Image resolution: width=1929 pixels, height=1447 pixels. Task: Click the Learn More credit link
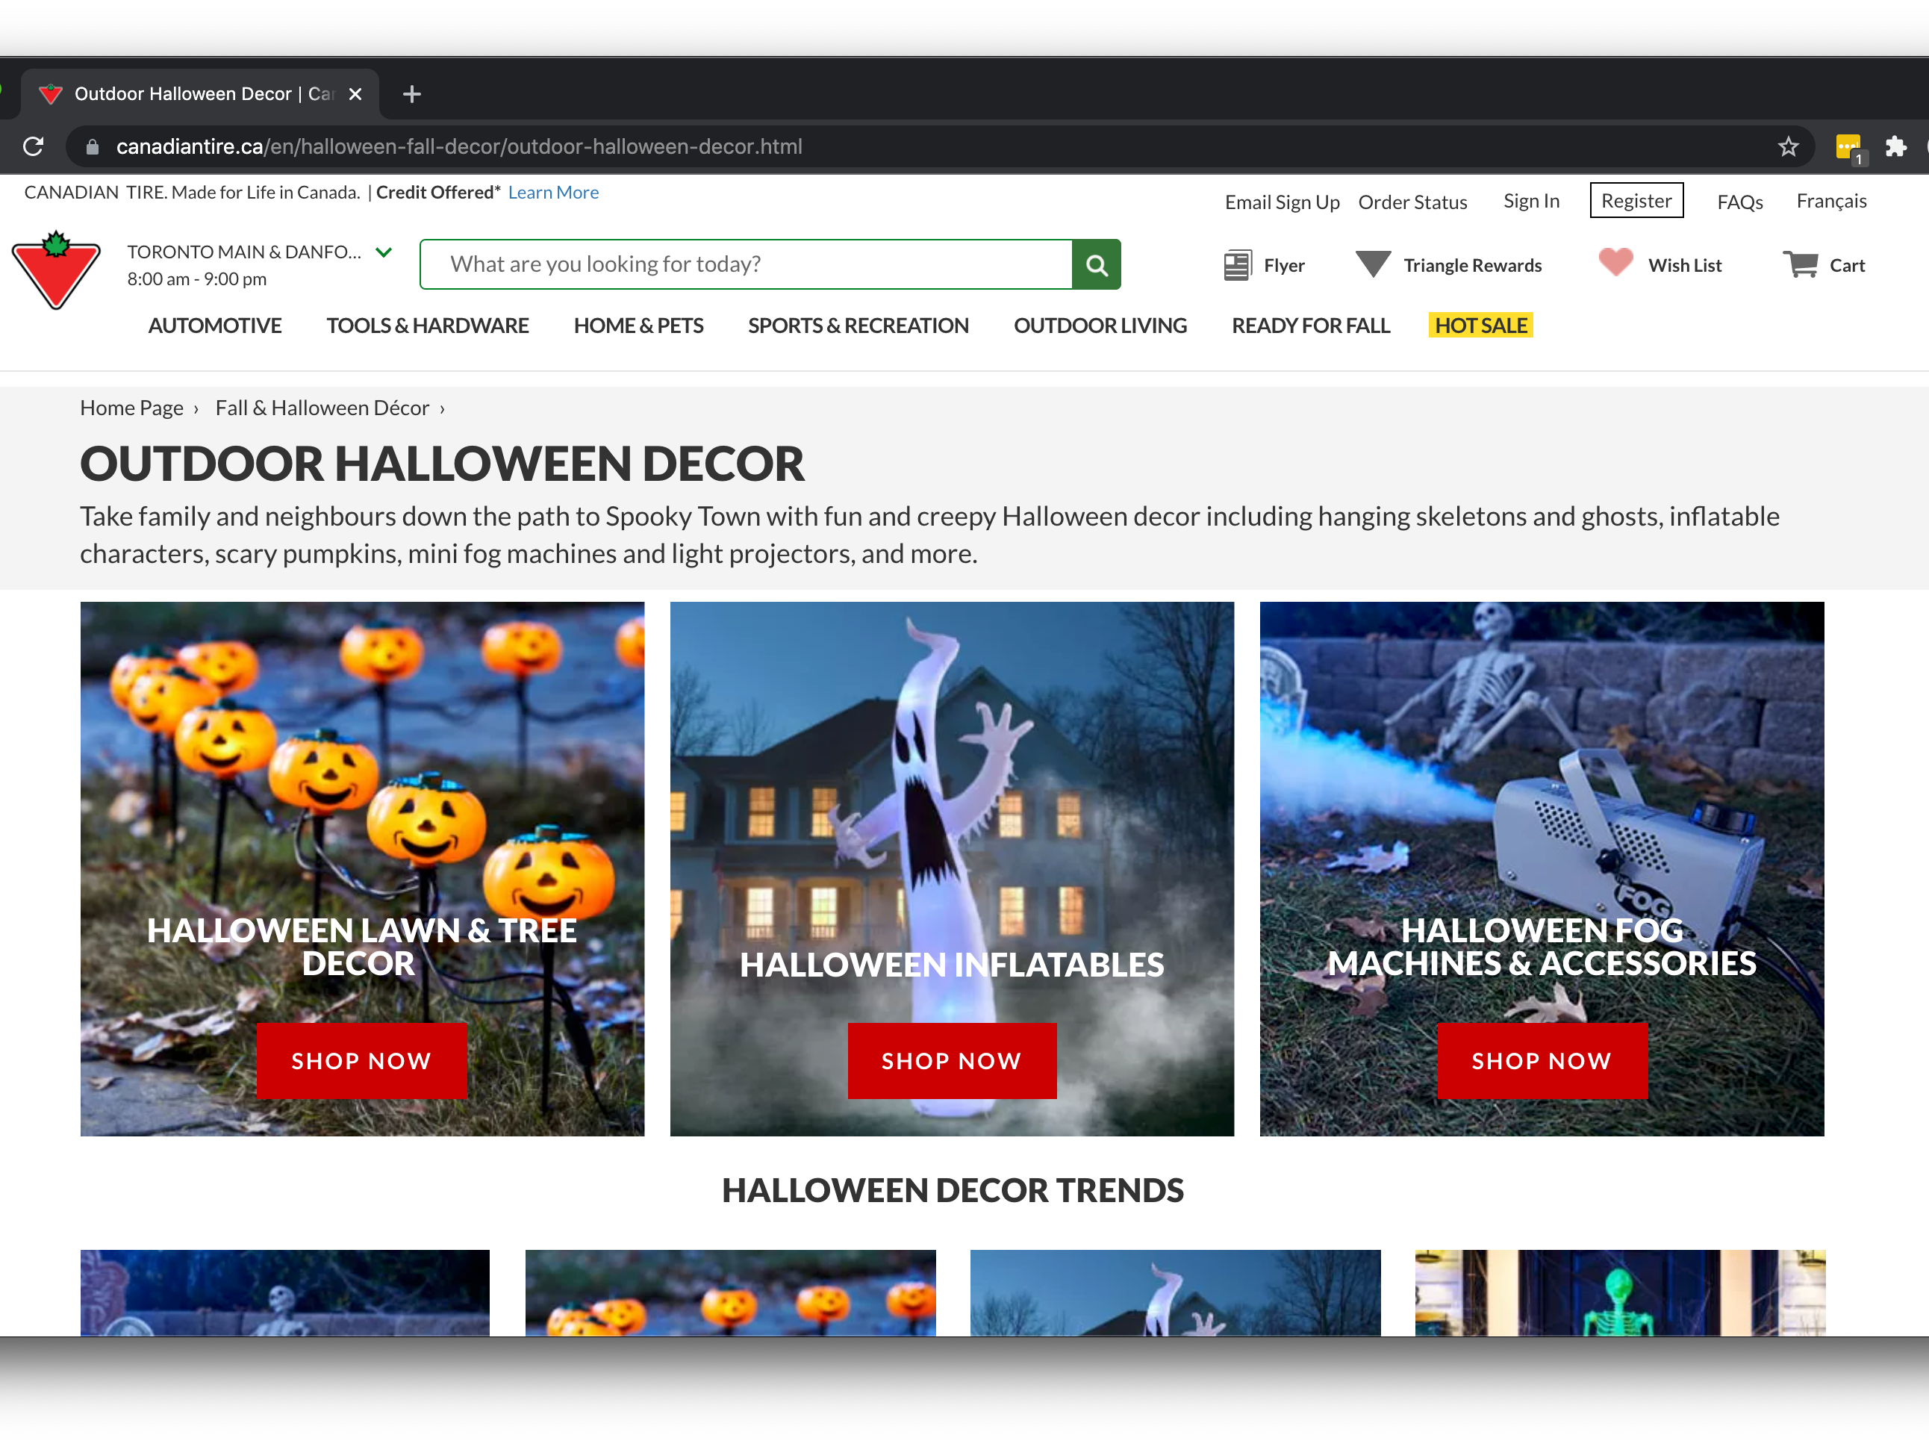(x=553, y=192)
